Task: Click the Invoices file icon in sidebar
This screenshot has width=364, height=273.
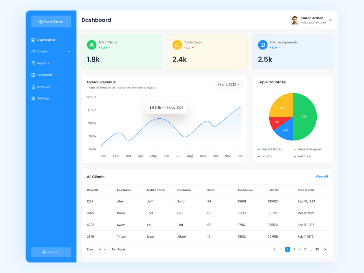Action: [33, 87]
